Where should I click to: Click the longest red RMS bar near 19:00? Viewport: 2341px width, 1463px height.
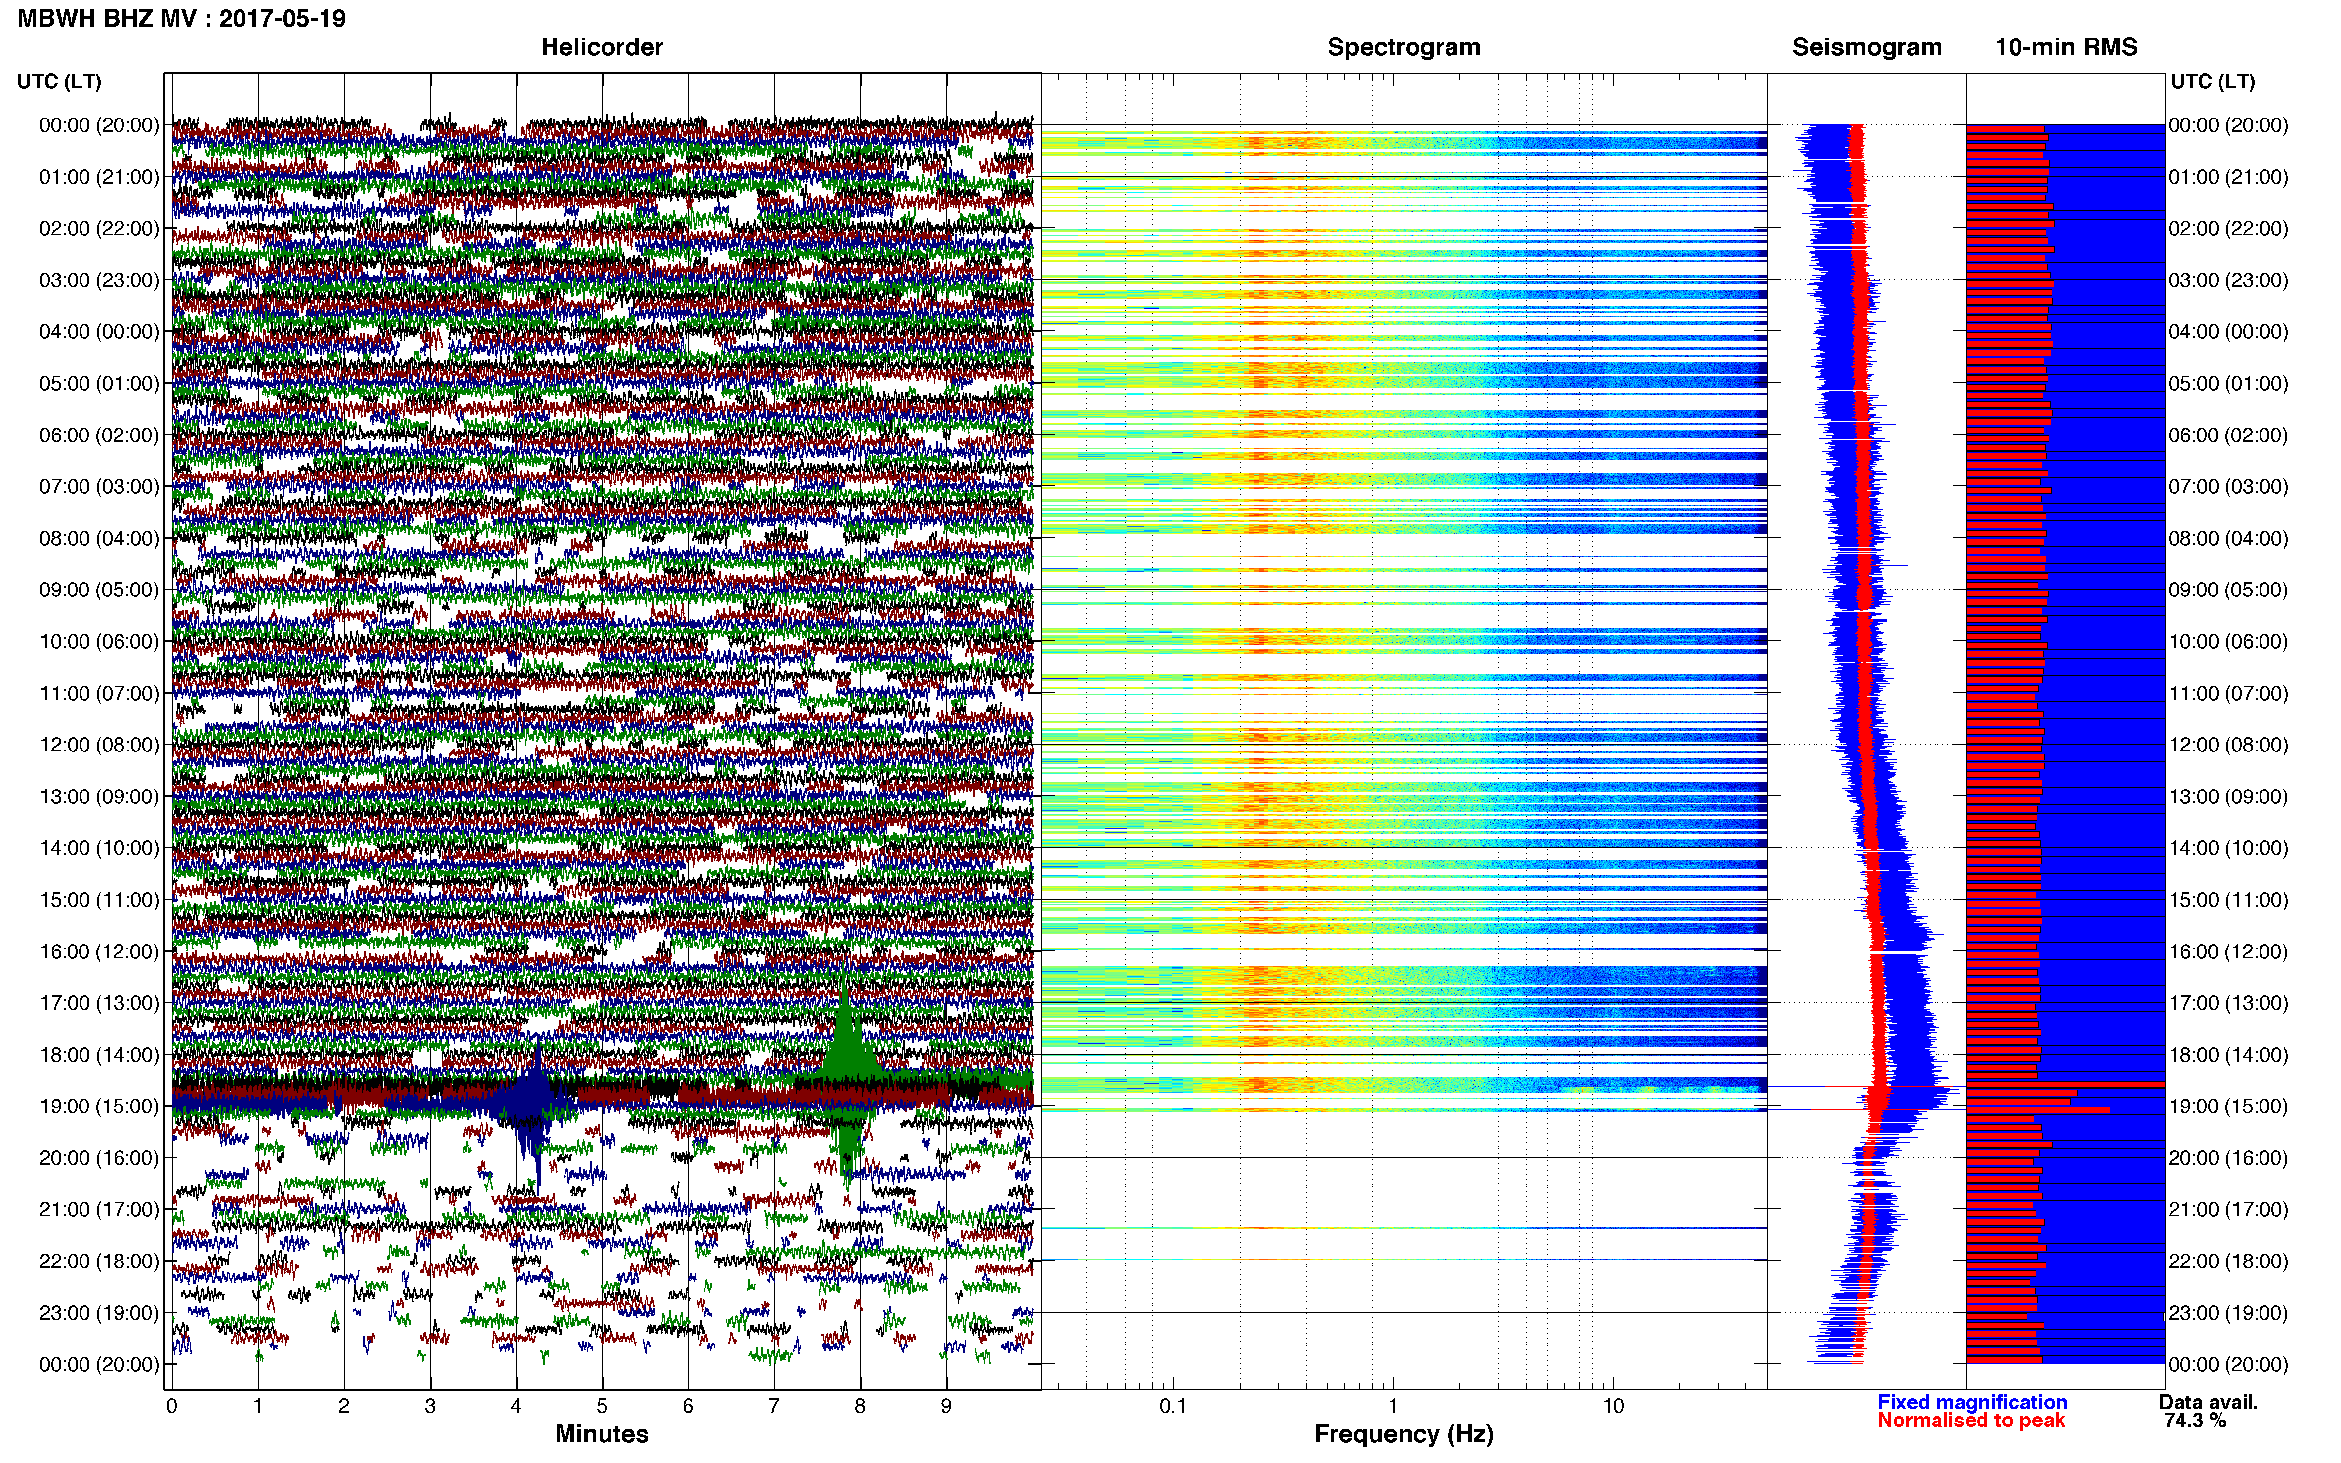coord(2065,1085)
